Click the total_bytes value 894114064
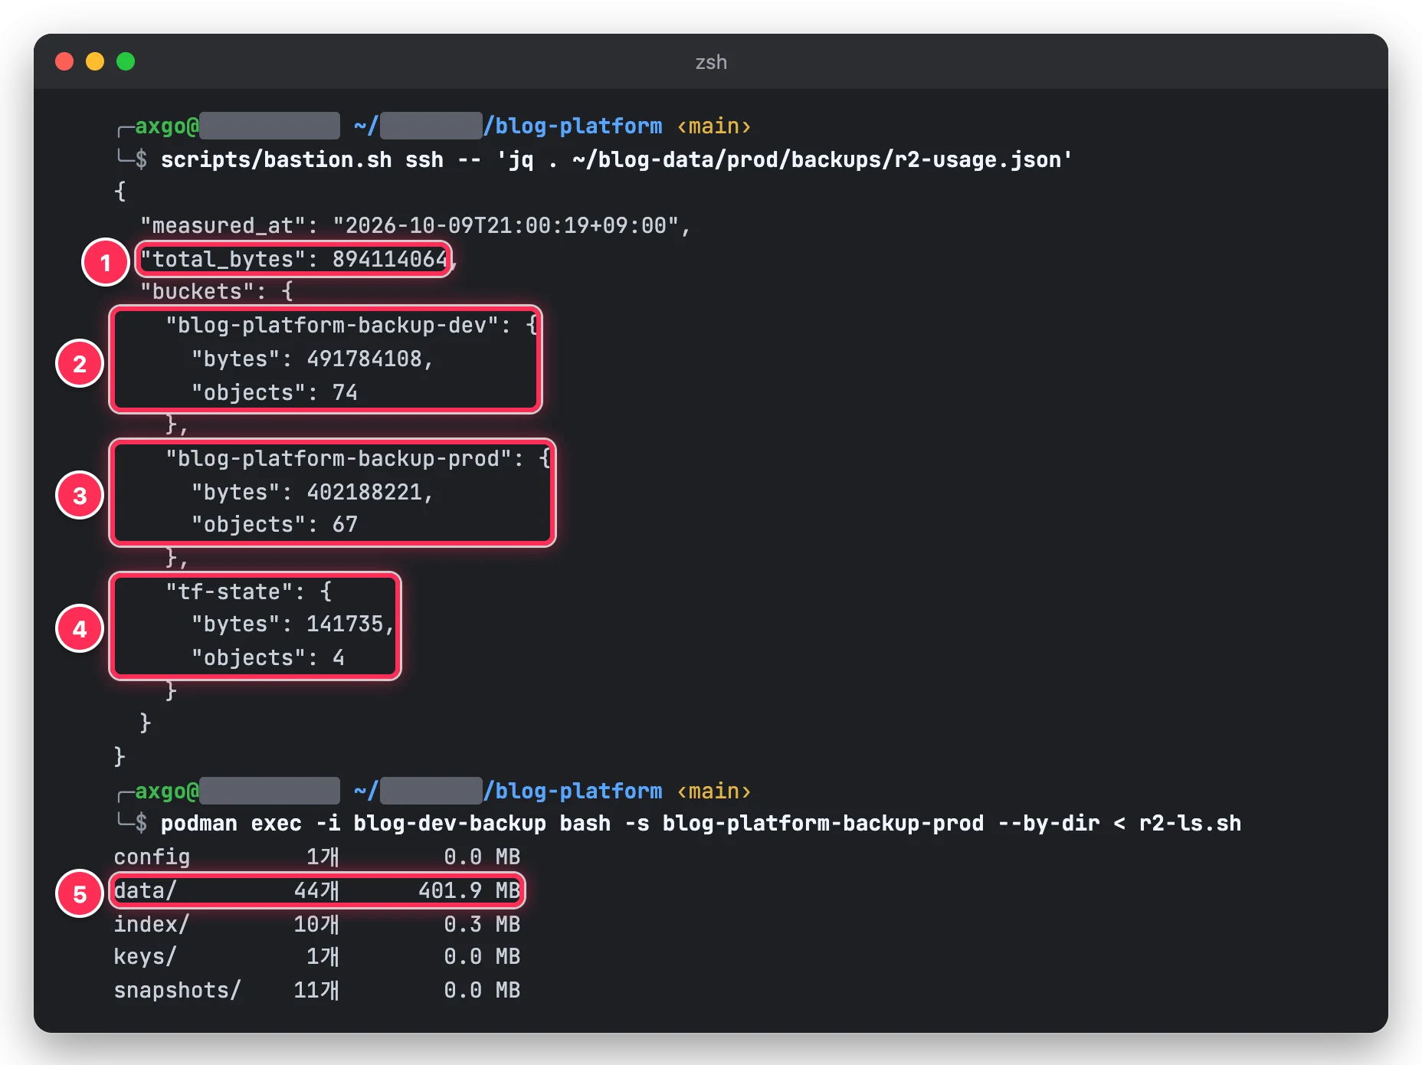Viewport: 1422px width, 1065px height. [389, 259]
